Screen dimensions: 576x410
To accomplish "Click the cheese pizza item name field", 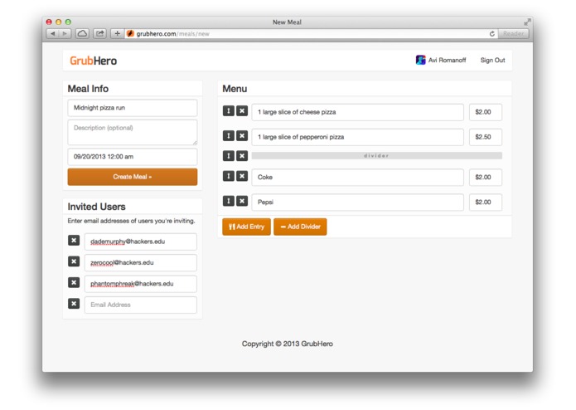I will (x=357, y=112).
